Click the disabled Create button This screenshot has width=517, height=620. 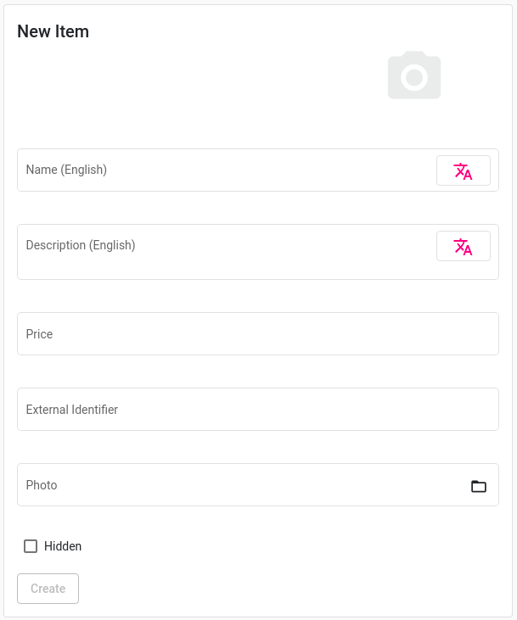(x=48, y=589)
